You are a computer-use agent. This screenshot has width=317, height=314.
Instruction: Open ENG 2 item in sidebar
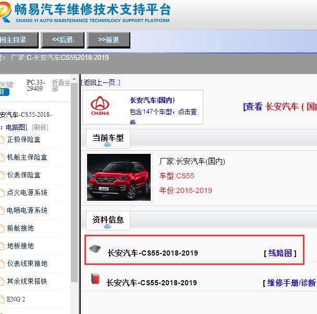point(16,299)
